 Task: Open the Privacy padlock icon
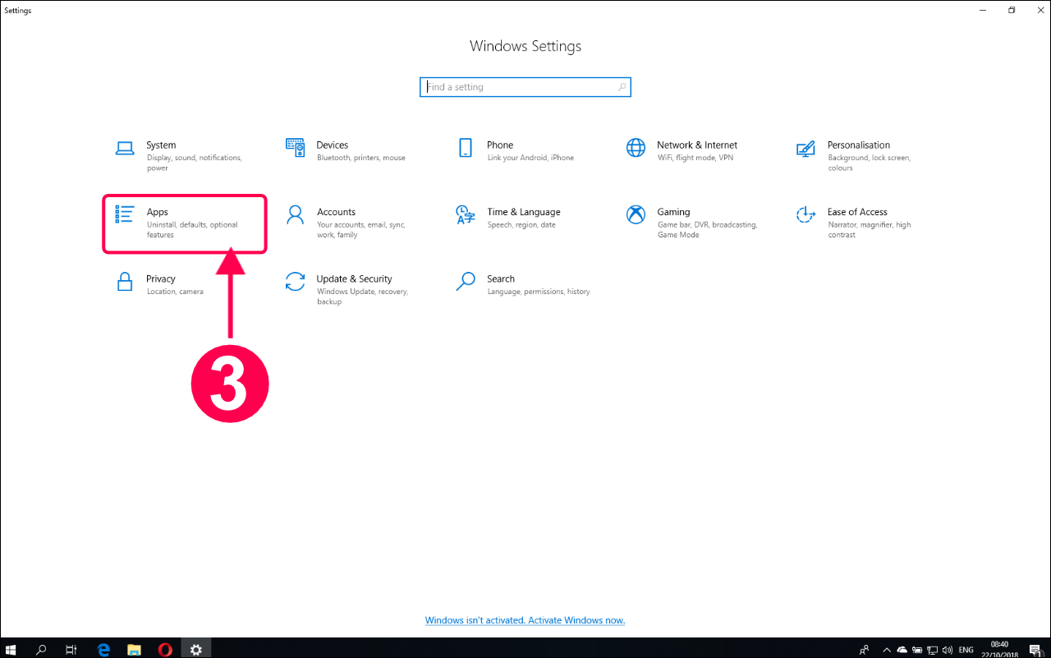125,282
